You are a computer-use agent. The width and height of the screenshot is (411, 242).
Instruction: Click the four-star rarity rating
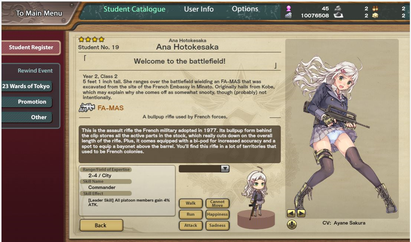point(91,40)
